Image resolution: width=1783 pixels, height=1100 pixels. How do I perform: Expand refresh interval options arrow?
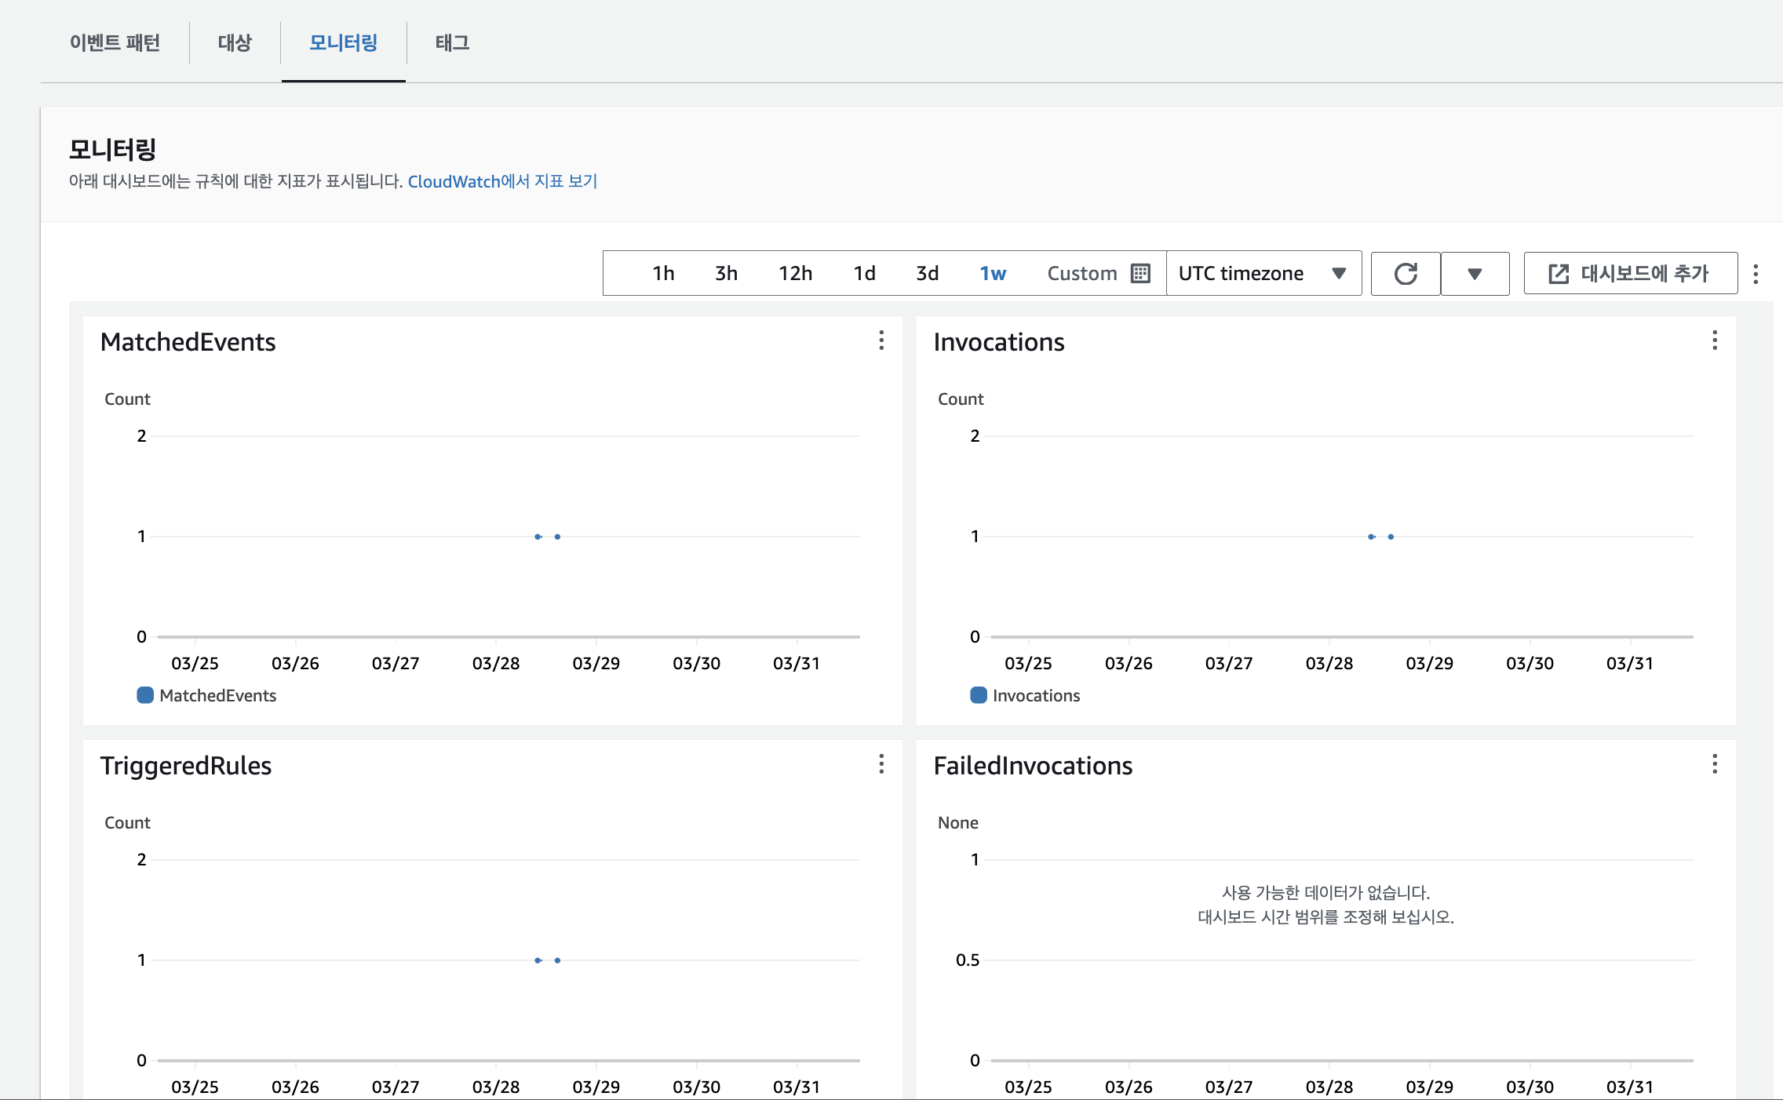[x=1475, y=274]
